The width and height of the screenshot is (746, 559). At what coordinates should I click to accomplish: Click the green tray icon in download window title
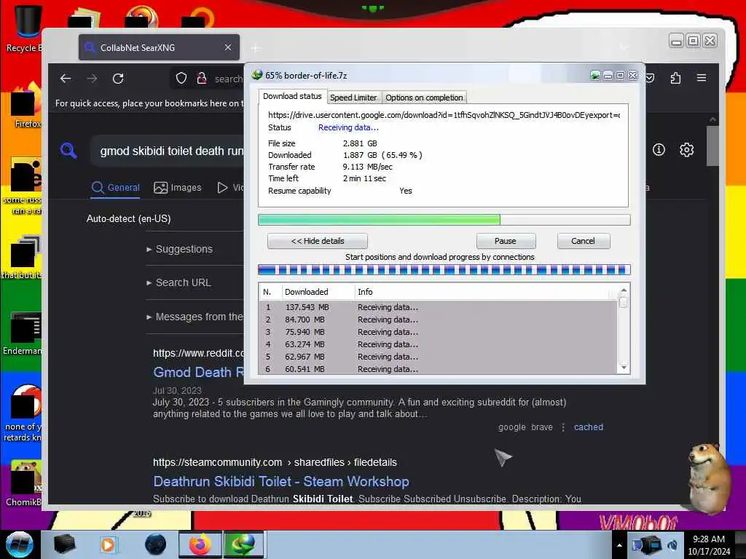pyautogui.click(x=595, y=76)
